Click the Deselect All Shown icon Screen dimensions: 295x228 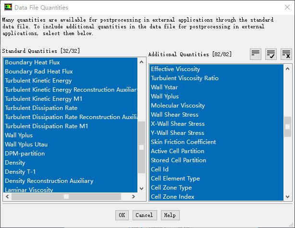click(x=286, y=54)
